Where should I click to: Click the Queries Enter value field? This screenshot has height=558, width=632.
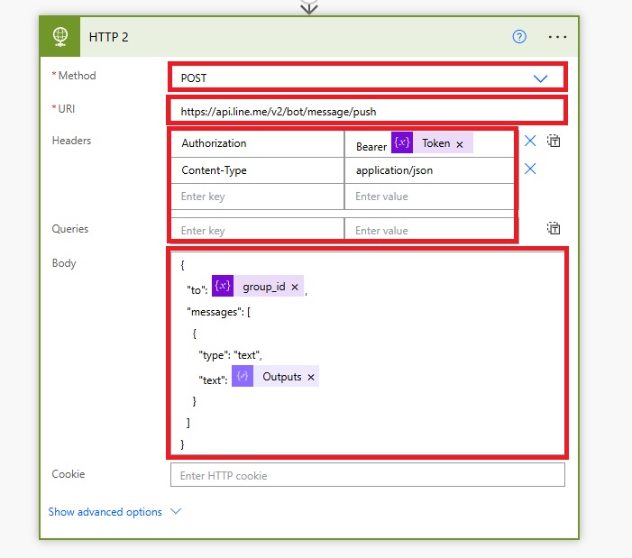430,231
